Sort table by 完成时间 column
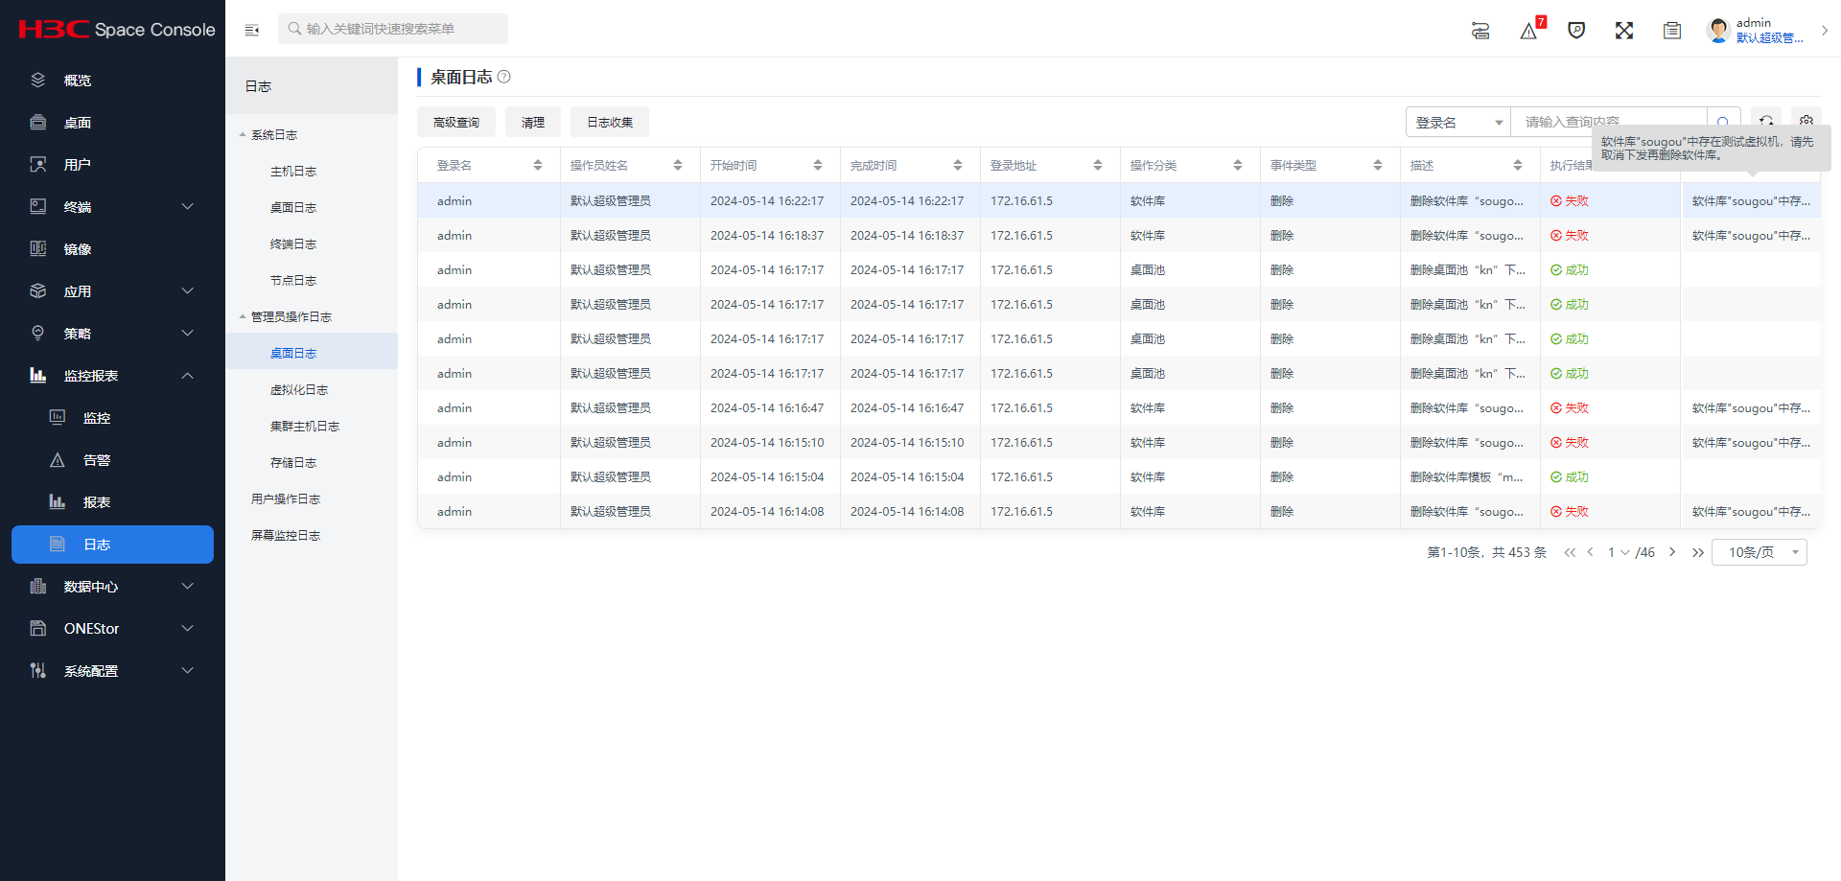1841x881 pixels. click(x=958, y=166)
